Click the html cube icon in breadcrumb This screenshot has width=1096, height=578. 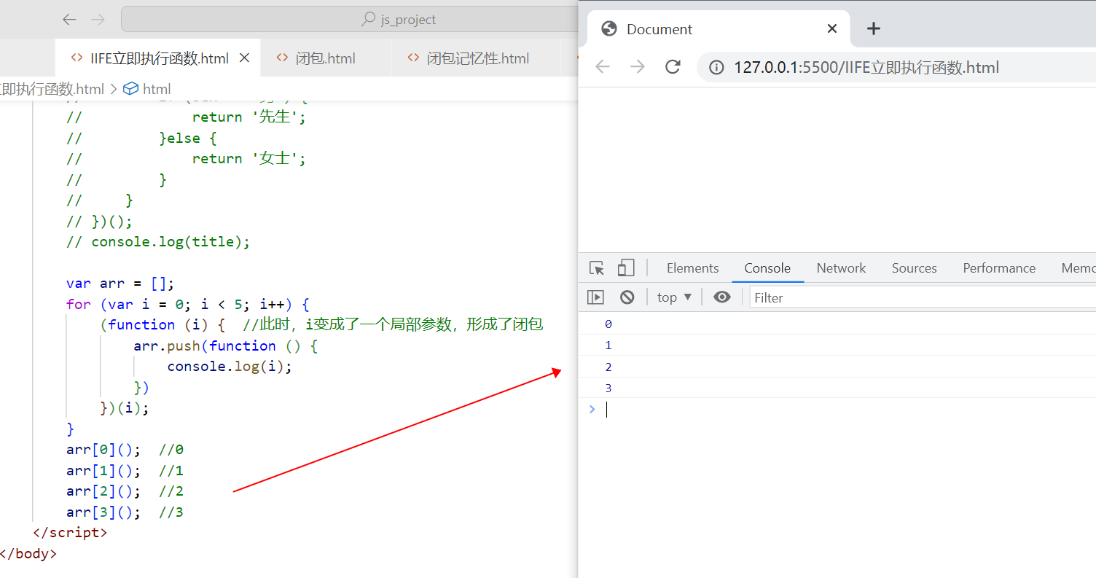[x=131, y=89]
